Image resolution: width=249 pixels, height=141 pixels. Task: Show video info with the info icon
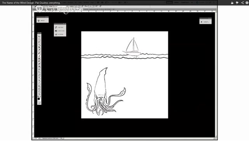[x=247, y=3]
